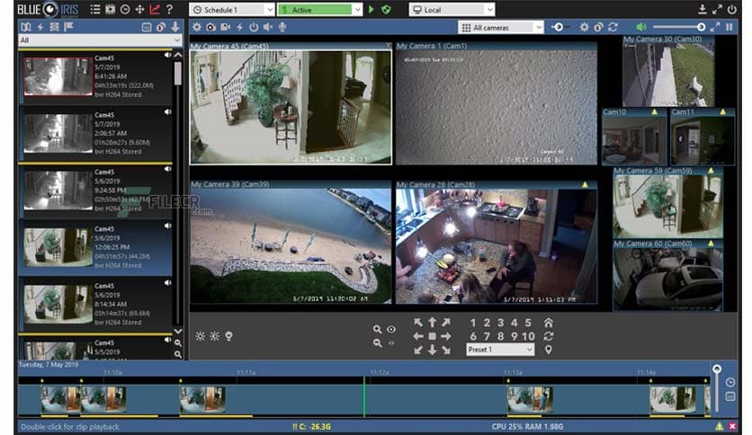Toggle the light bulb icon
752x435 pixels.
pyautogui.click(x=228, y=336)
